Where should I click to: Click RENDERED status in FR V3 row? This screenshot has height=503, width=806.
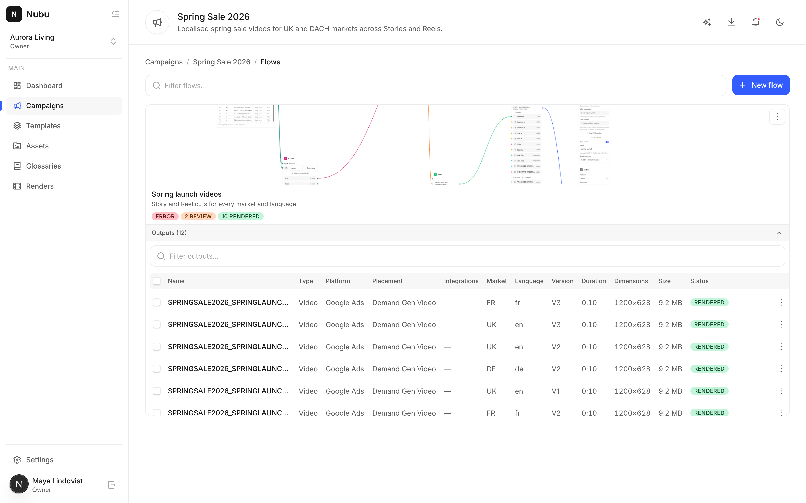click(709, 302)
